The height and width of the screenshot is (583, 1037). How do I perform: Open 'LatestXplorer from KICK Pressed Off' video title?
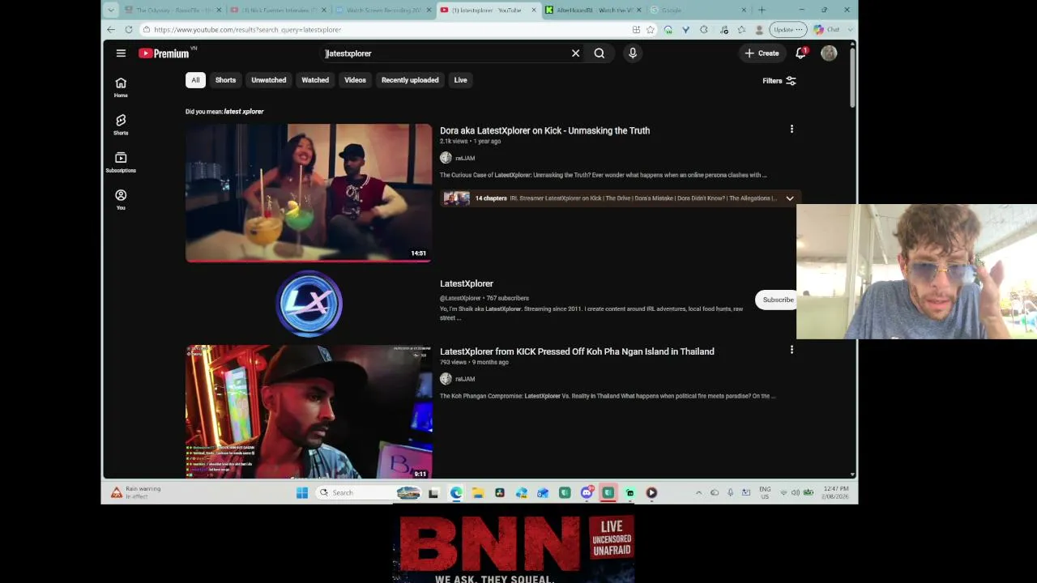[x=577, y=351]
